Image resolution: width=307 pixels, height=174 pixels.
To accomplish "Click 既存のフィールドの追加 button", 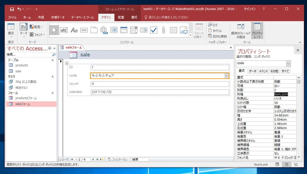I will coord(241,31).
